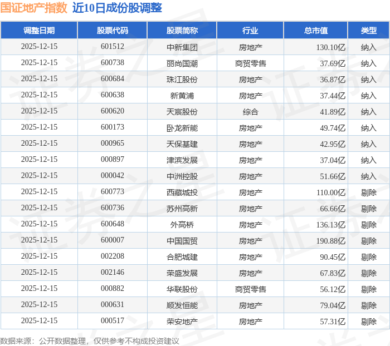Image resolution: width=390 pixels, height=346 pixels.
Task: Select the heading 近10日成份股调整
Action: pos(117,8)
